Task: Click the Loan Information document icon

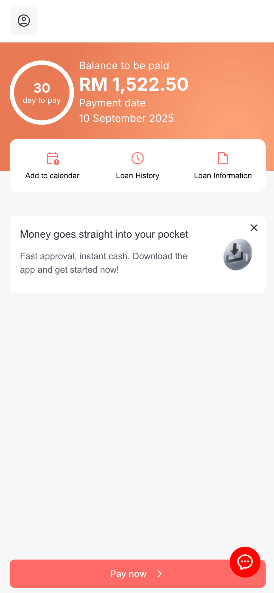Action: pyautogui.click(x=223, y=158)
